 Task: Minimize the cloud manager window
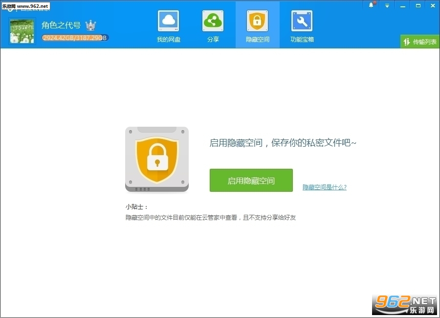tap(403, 5)
